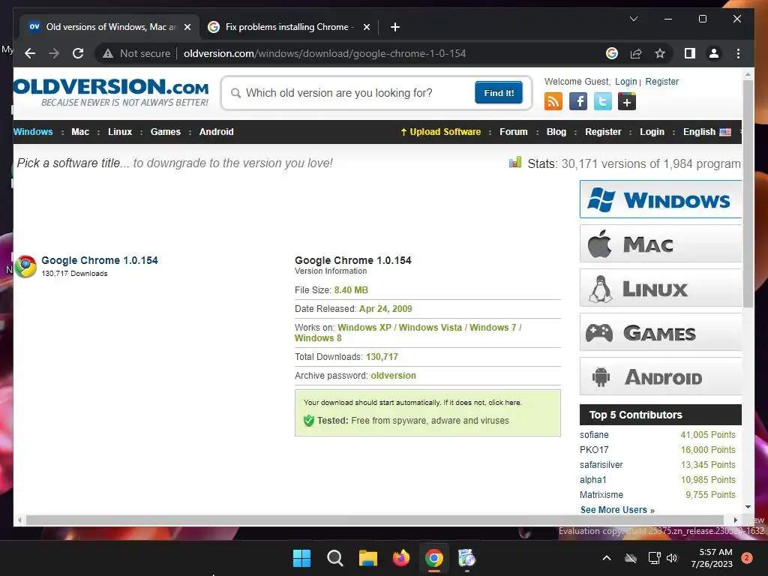Click the Google Plus share icon

click(x=626, y=101)
